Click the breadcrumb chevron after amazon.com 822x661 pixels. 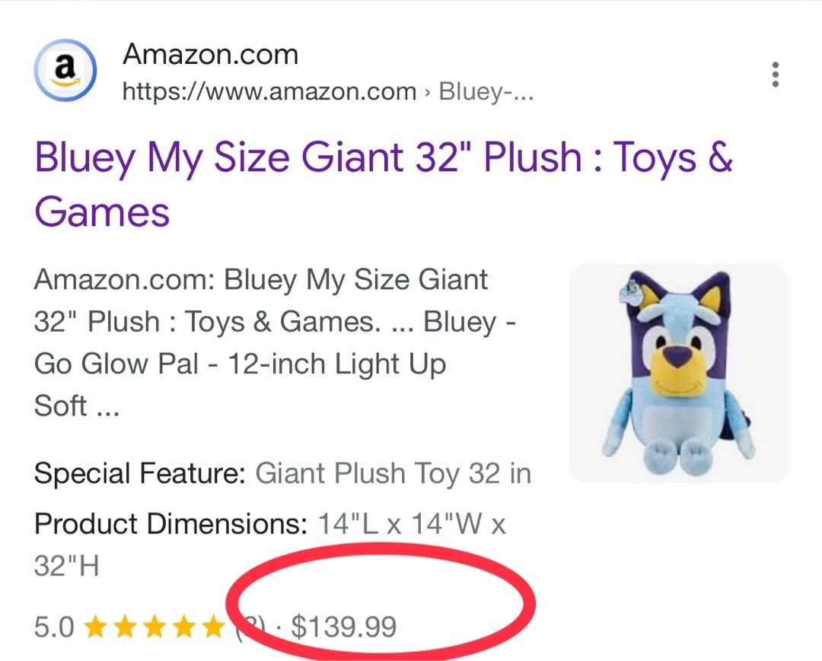click(x=428, y=92)
